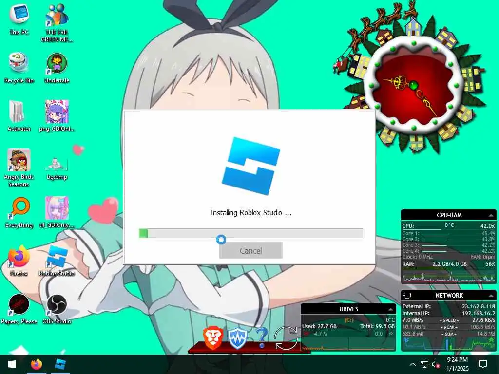Open the taskbar clock and date
Screen dimensions: 499x374
coord(457,364)
